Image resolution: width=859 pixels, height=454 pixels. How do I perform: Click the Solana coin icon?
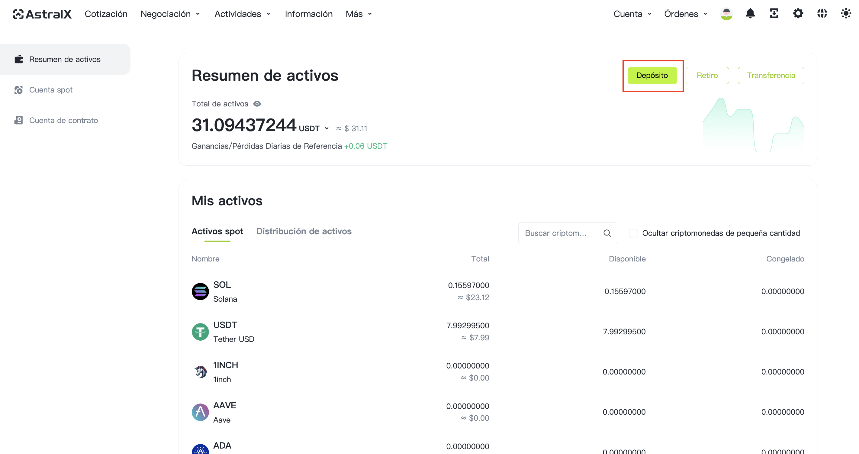[x=200, y=291]
